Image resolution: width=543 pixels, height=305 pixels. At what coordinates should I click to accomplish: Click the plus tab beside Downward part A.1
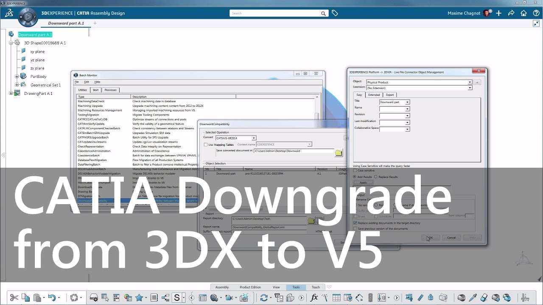(95, 23)
